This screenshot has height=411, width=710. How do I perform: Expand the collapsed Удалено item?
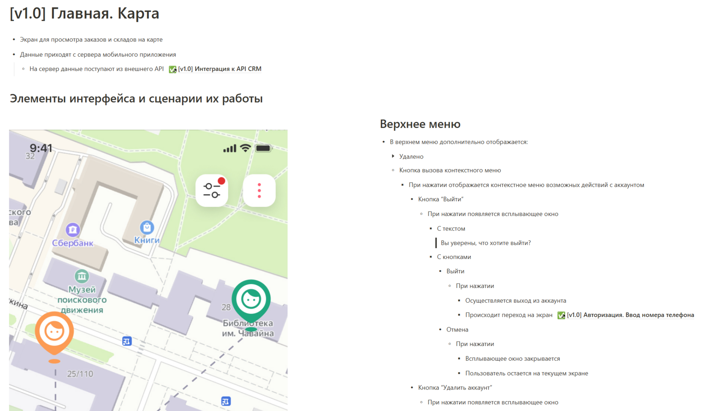click(393, 156)
